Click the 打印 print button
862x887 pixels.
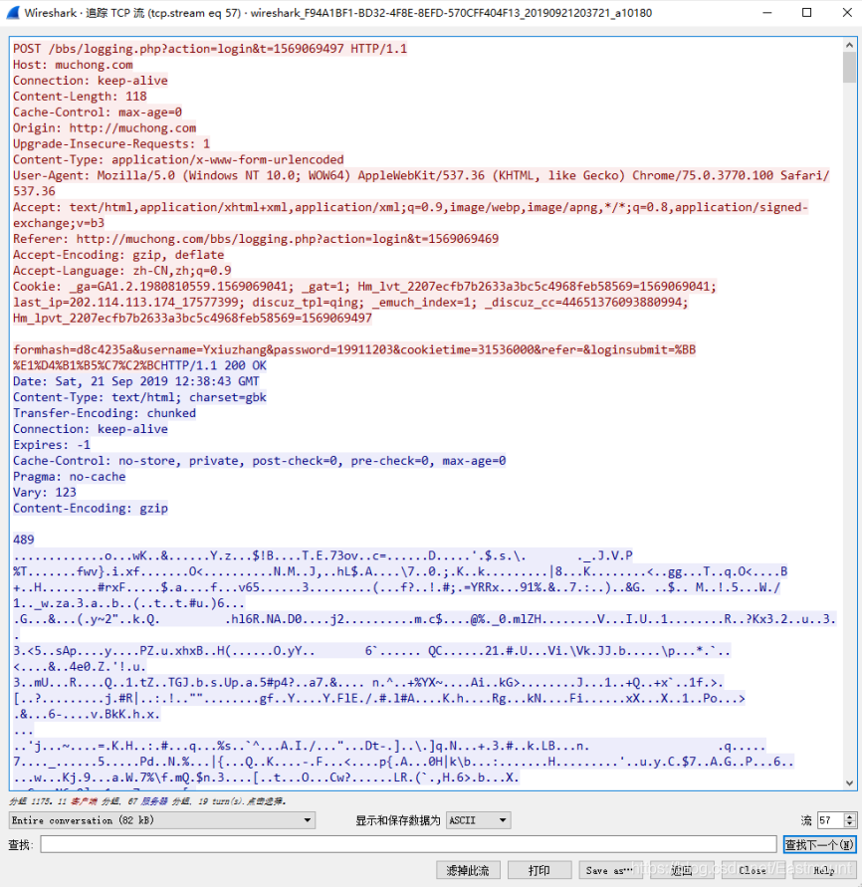click(539, 870)
